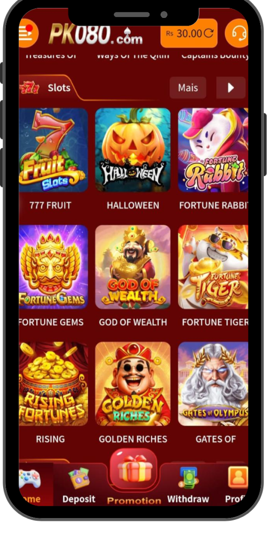The width and height of the screenshot is (267, 535).
Task: Tap the Withdraw cash icon
Action: [x=188, y=478]
